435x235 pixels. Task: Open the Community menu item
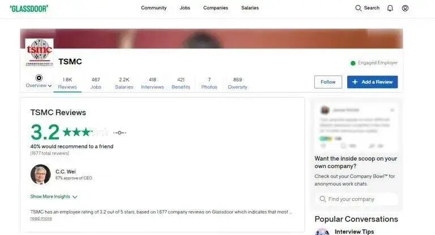[153, 8]
